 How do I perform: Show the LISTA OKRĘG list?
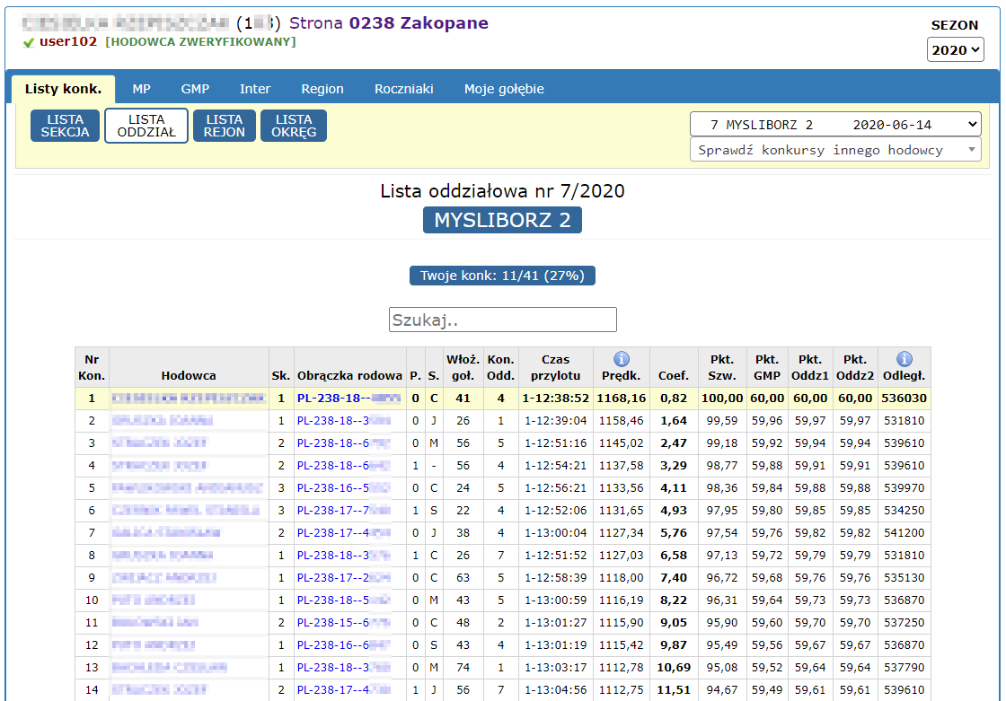[x=294, y=126]
